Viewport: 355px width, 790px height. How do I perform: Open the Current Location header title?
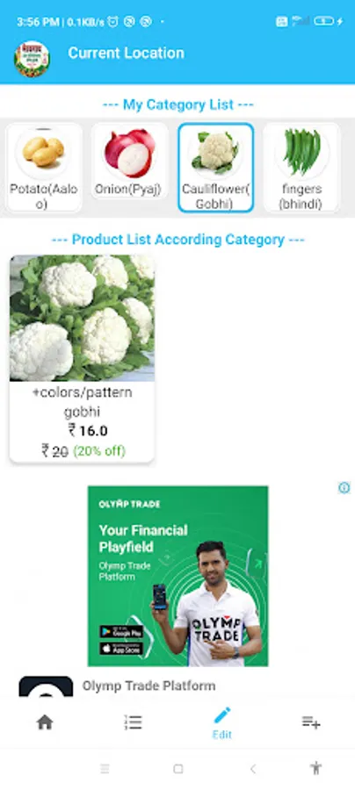coord(126,53)
